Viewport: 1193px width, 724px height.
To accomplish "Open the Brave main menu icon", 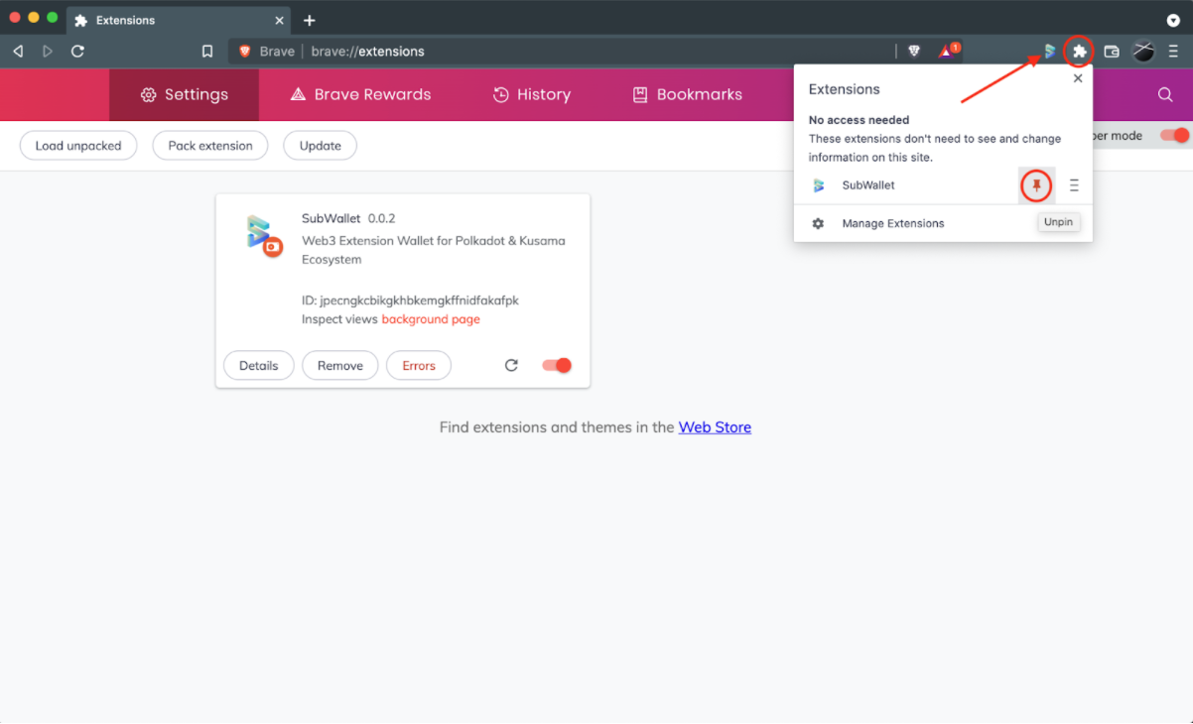I will 1173,52.
